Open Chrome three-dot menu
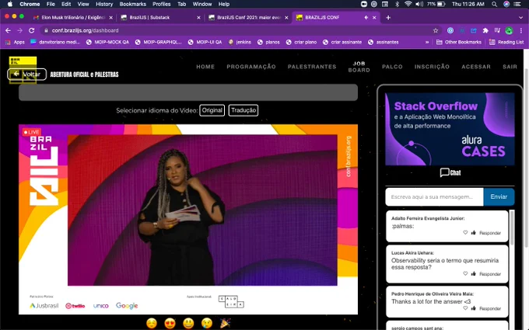 (x=521, y=30)
